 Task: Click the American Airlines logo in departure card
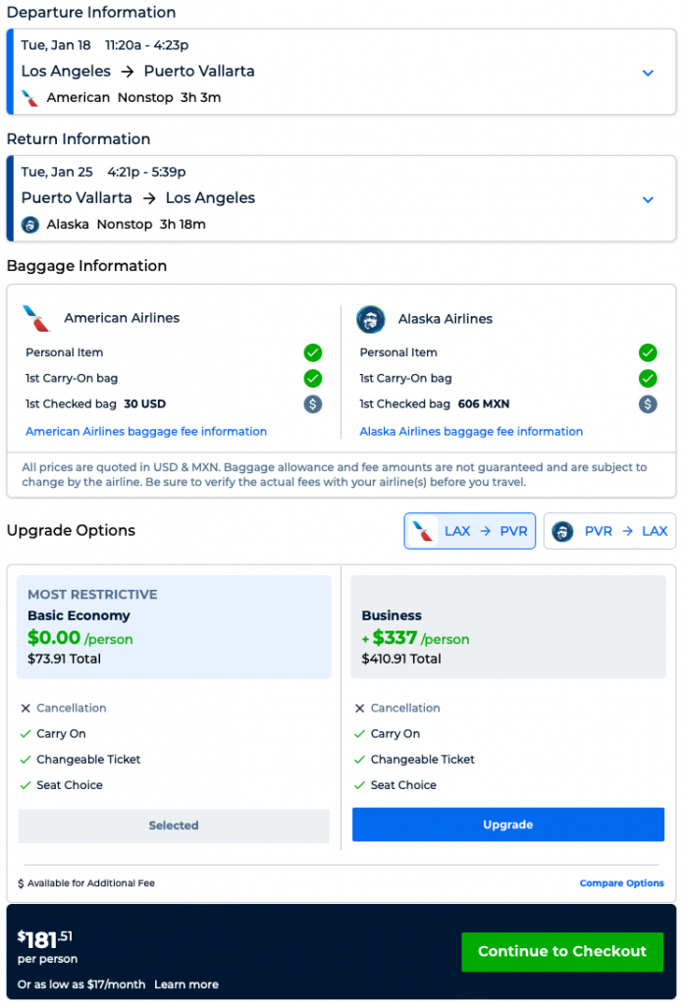[30, 98]
